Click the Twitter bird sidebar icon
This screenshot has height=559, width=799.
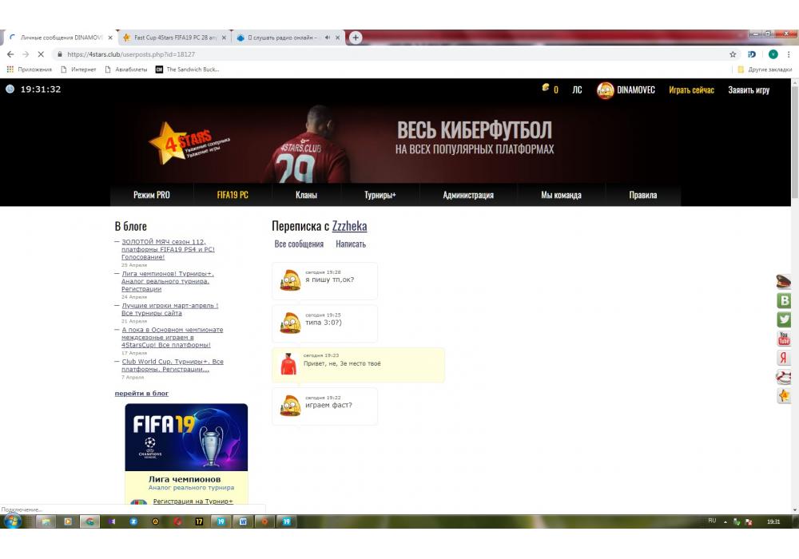click(x=784, y=319)
